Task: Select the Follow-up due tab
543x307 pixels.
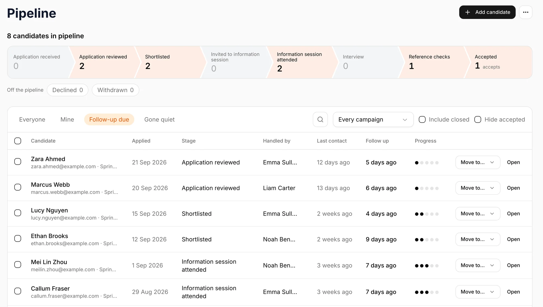Action: [x=109, y=120]
